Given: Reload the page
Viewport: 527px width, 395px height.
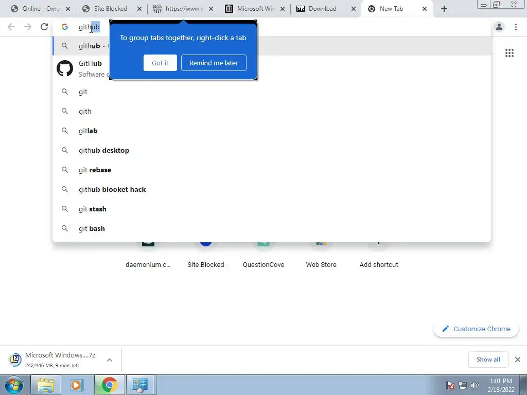Looking at the screenshot, I should 44,27.
